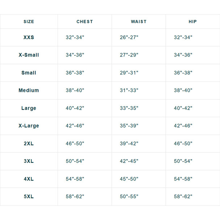Click the X-Large chest value 42"-46"
Screen dimensions: 220x220
[75, 126]
